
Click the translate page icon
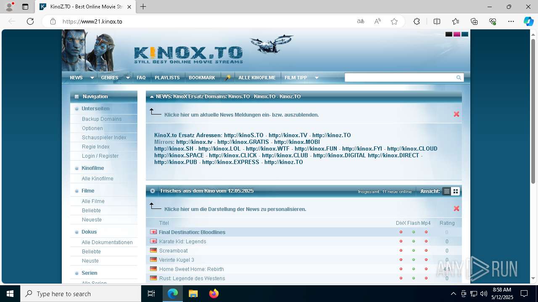tap(360, 21)
